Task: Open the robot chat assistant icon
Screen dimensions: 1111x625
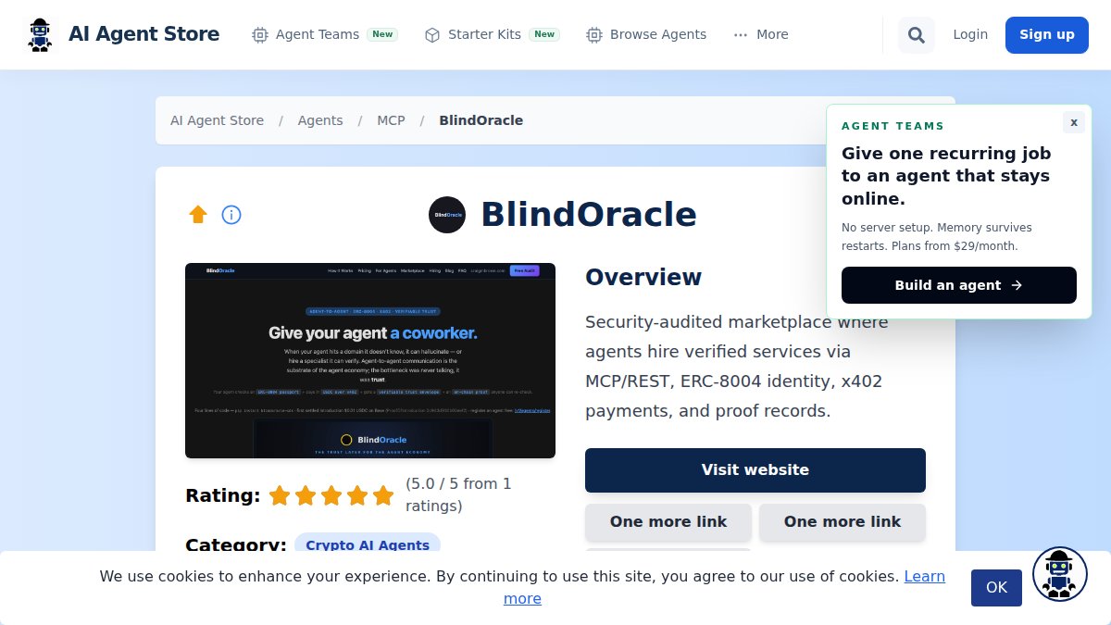Action: pos(1060,574)
